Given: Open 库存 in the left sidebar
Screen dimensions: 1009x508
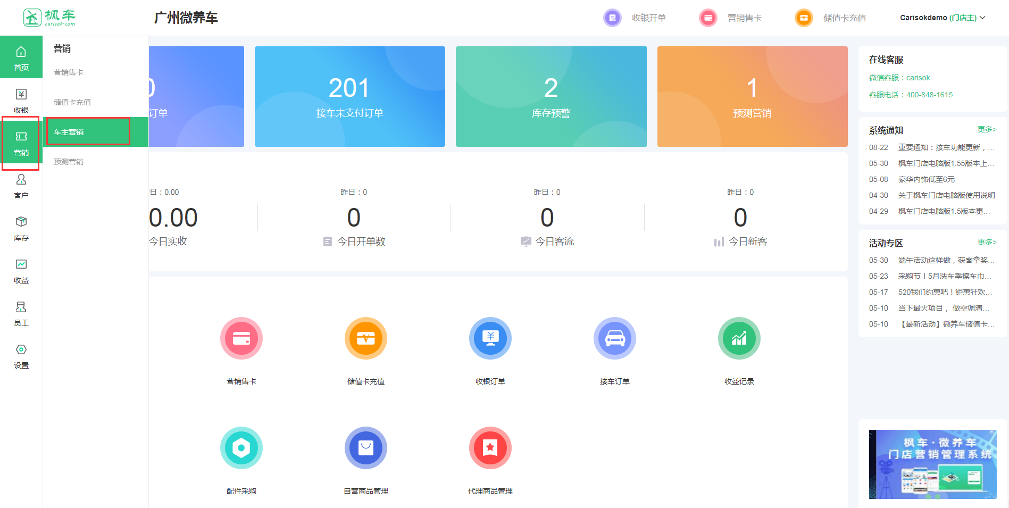Looking at the screenshot, I should click(x=21, y=228).
